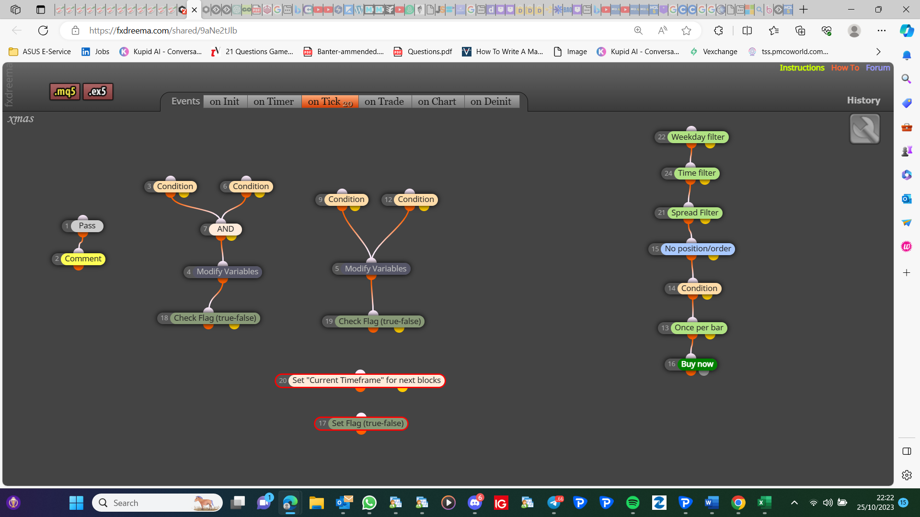Viewport: 920px width, 517px height.
Task: Add this page to favorites
Action: pyautogui.click(x=686, y=31)
